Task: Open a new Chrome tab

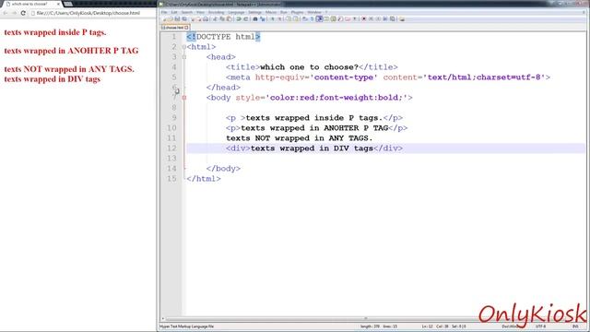Action: click(68, 4)
